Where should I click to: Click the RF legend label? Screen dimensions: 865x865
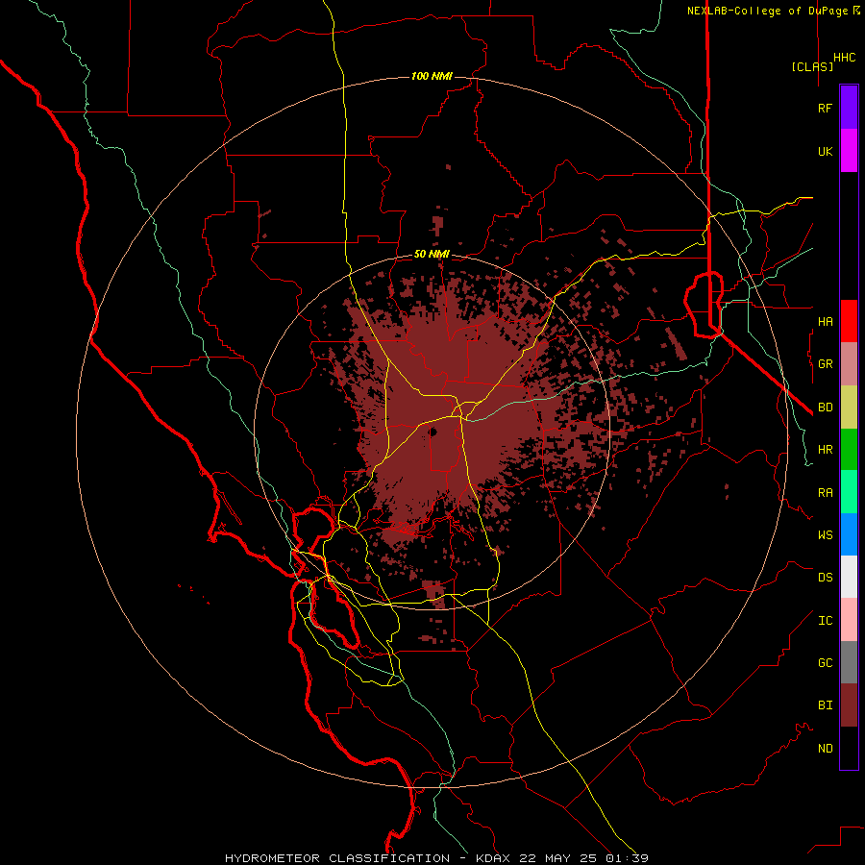[x=825, y=108]
